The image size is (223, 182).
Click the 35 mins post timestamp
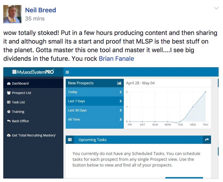tap(35, 19)
